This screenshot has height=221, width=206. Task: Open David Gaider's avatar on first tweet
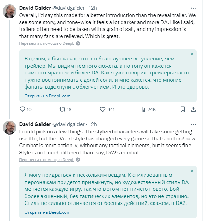(x=9, y=11)
